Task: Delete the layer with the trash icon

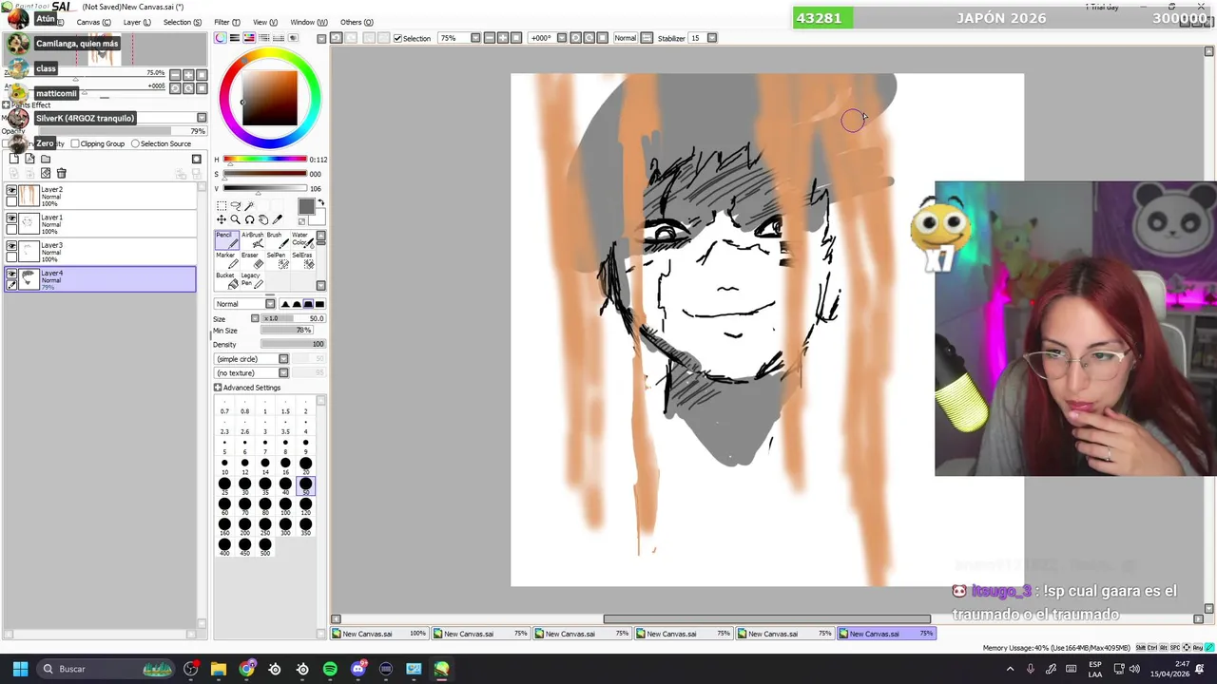Action: coord(62,173)
